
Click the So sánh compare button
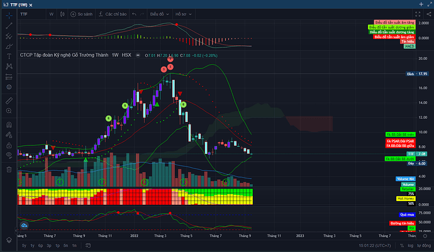tap(81, 14)
